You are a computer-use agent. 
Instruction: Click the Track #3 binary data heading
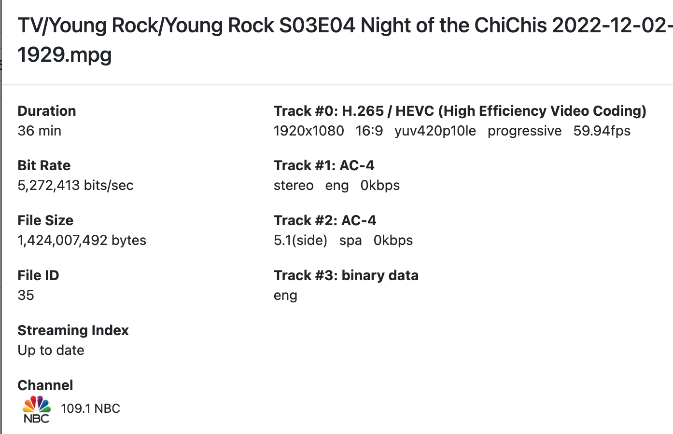pyautogui.click(x=346, y=275)
